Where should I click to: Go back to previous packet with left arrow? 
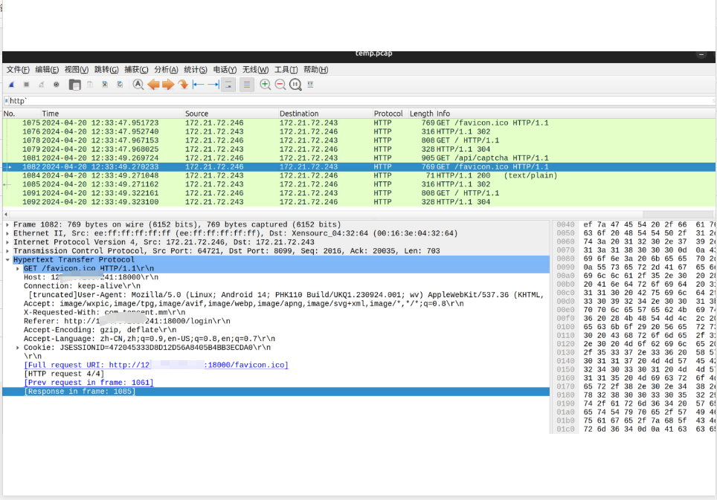coord(154,85)
